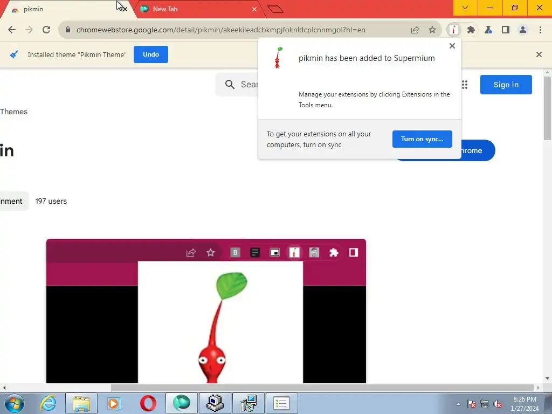Follow the Themes breadcrumb link

[13, 112]
